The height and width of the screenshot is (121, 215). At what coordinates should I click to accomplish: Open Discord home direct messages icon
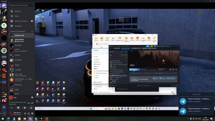pyautogui.click(x=4, y=6)
